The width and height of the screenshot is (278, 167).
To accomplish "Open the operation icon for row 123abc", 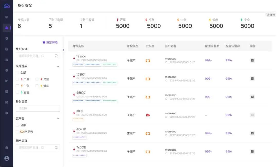I will pyautogui.click(x=252, y=60).
